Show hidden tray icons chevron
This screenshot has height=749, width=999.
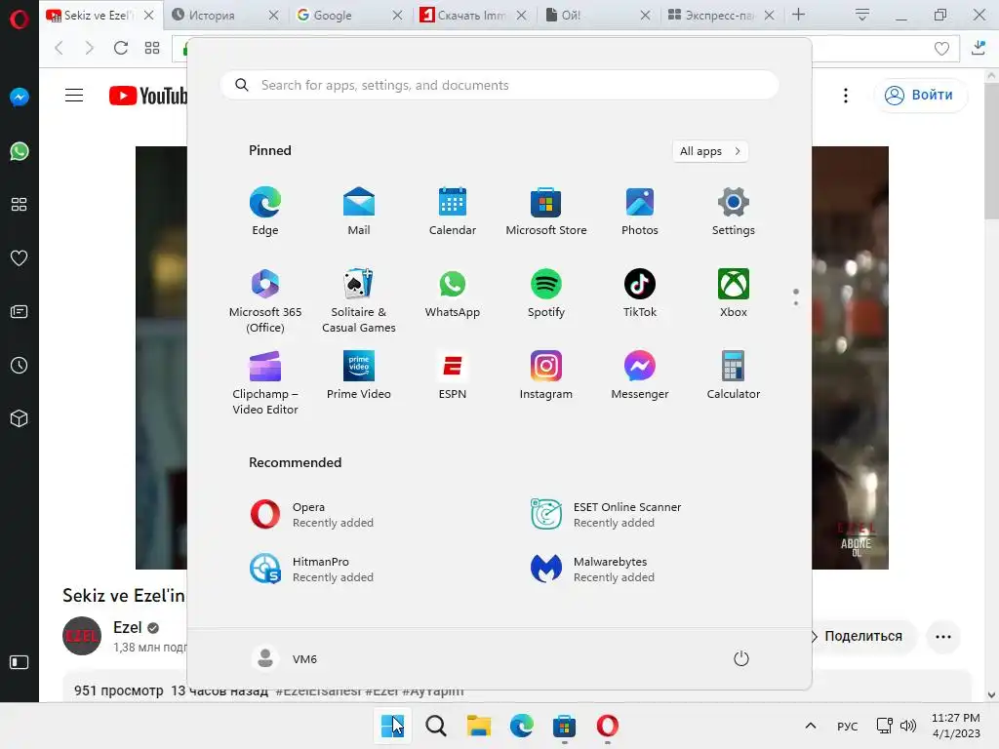pyautogui.click(x=811, y=726)
